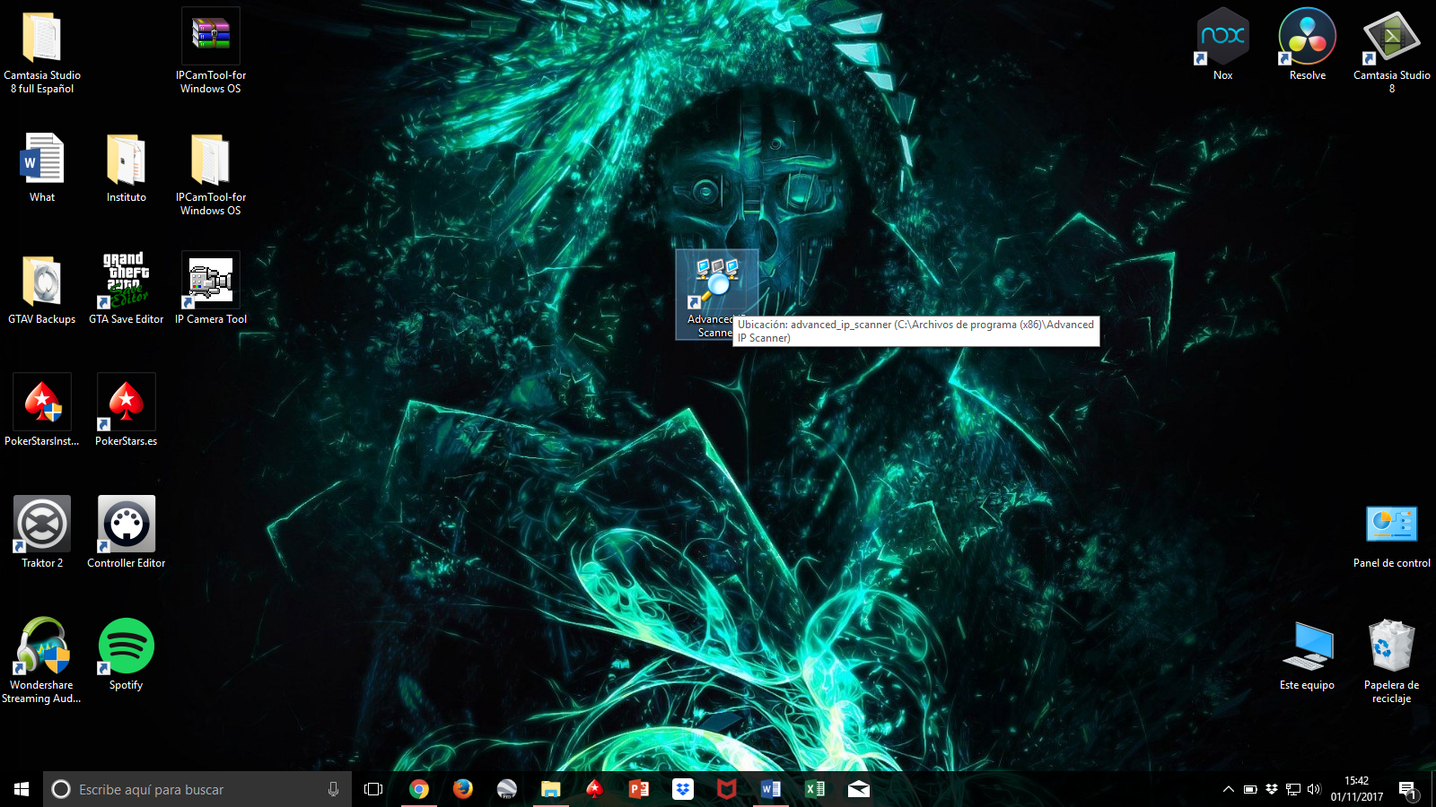
Task: Launch Excel from the taskbar
Action: (x=814, y=789)
